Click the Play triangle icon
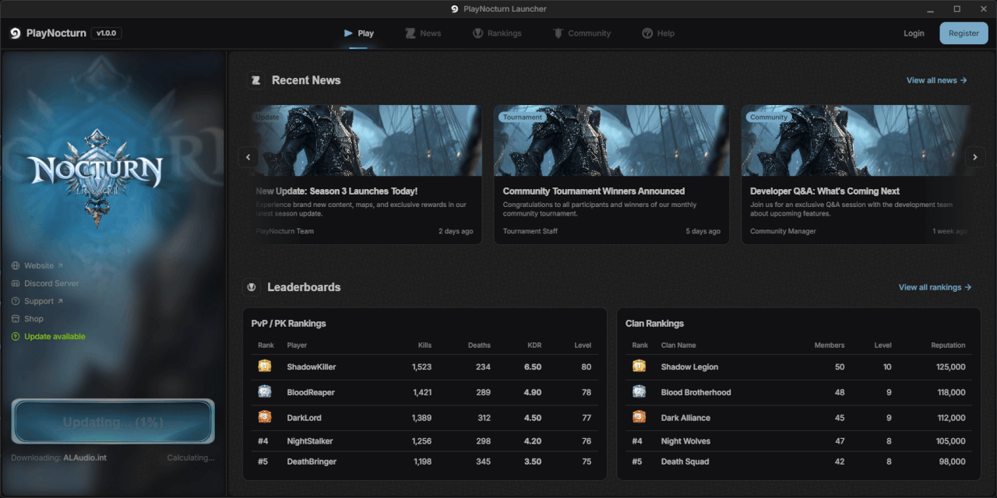 pos(348,33)
